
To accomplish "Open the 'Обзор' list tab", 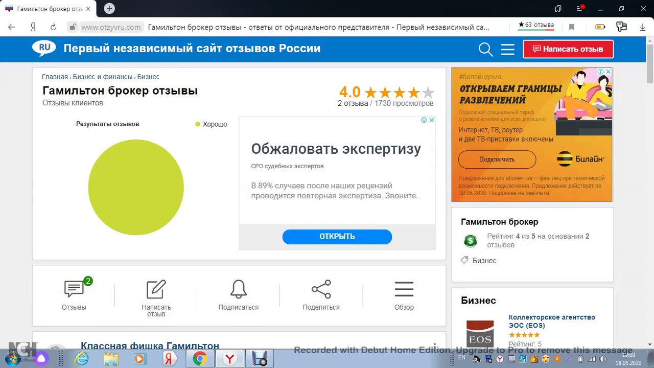I will click(404, 295).
